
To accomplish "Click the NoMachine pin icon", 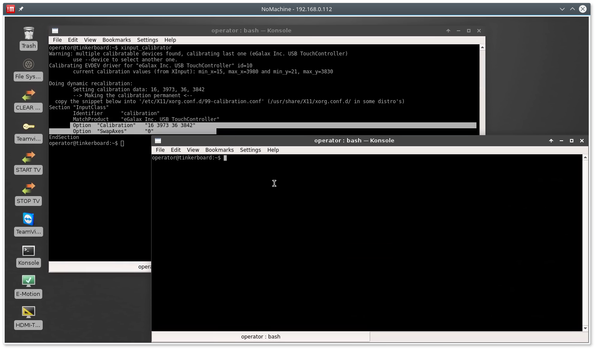I will (x=21, y=9).
